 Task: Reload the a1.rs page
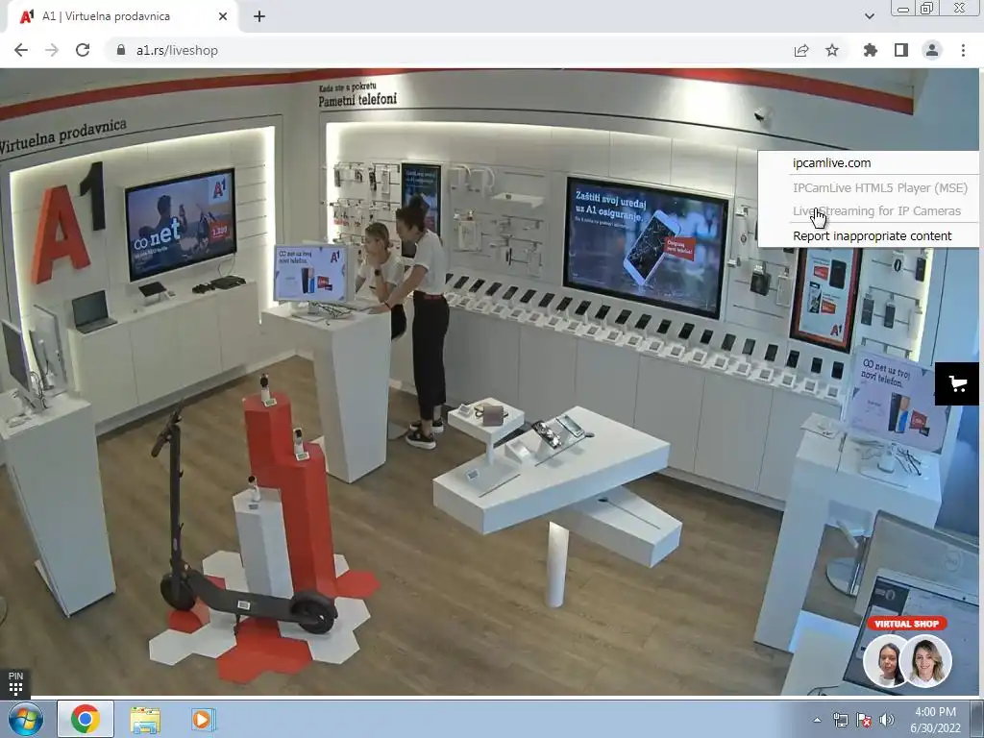(x=83, y=50)
